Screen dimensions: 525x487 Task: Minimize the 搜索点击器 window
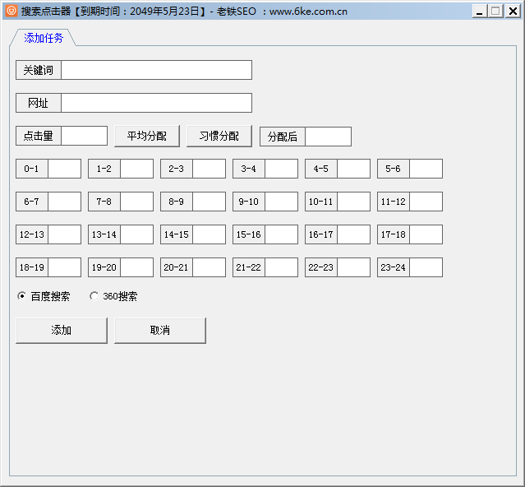[x=480, y=11]
